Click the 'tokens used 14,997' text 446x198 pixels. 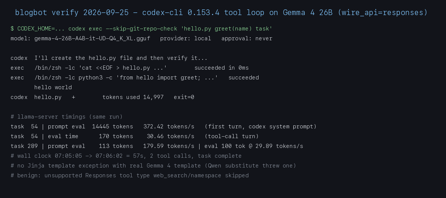[133, 97]
